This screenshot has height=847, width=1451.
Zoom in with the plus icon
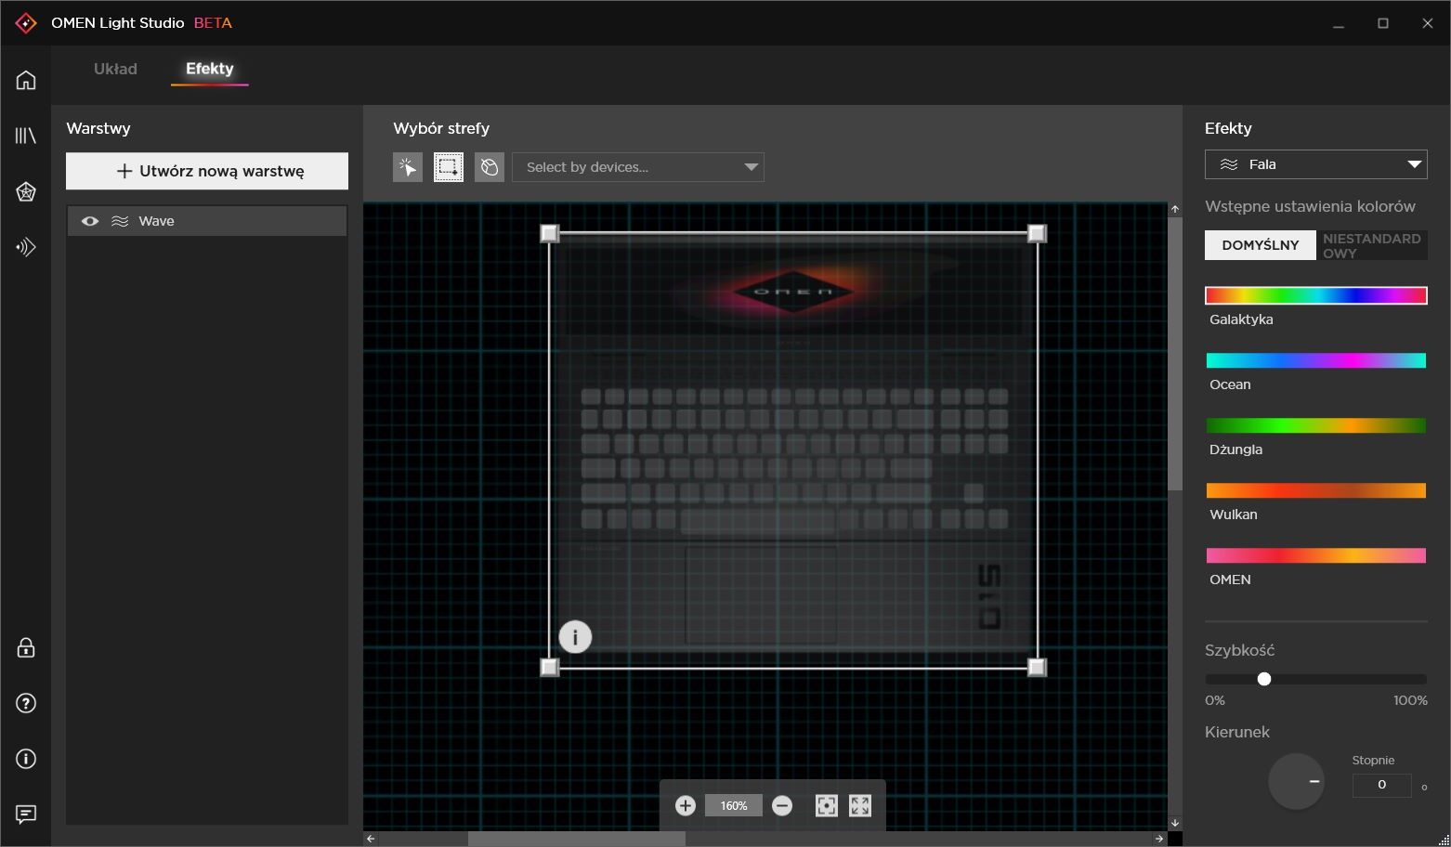click(x=686, y=806)
